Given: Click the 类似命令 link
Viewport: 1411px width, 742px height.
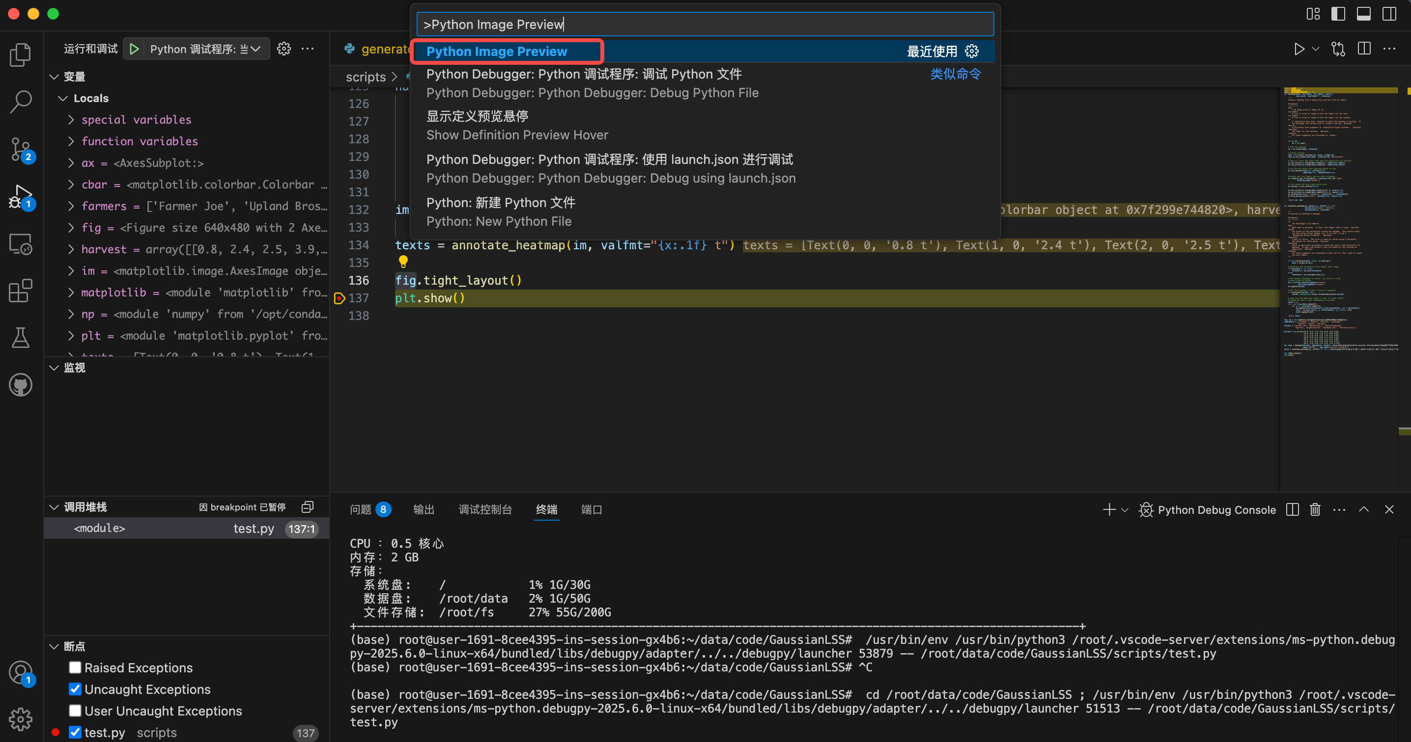Looking at the screenshot, I should point(955,74).
